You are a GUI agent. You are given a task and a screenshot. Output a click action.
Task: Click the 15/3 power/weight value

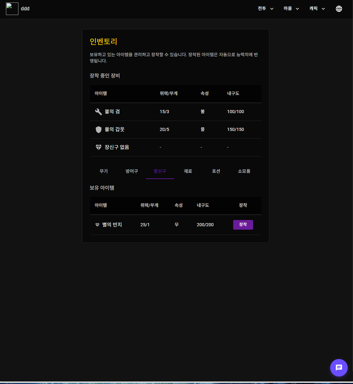[x=164, y=112]
